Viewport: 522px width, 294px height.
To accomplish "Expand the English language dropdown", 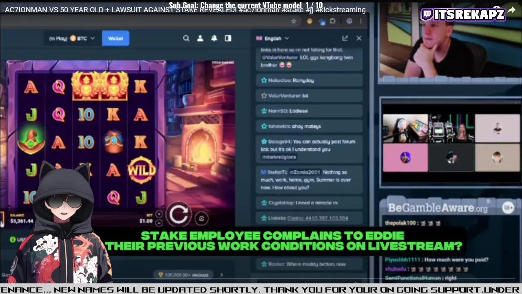I will point(272,38).
